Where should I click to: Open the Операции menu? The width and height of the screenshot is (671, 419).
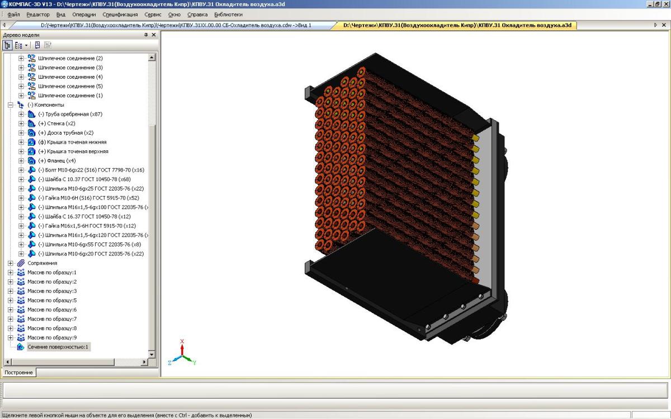point(84,15)
